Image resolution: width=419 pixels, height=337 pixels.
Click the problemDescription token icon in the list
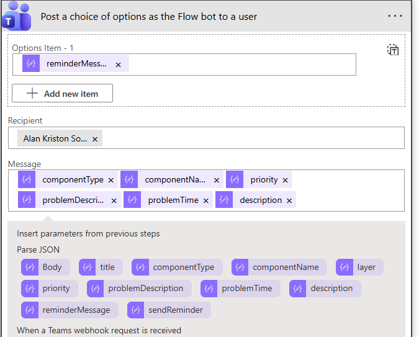[96, 289]
